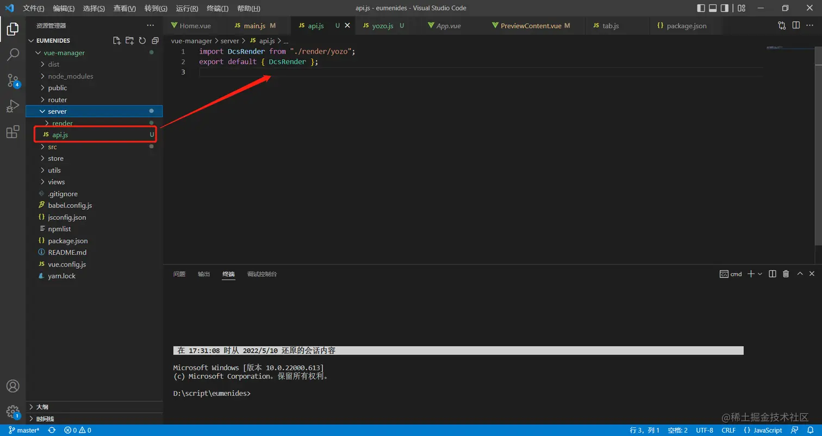Collapse all folders in explorer
This screenshot has width=822, height=436.
(155, 41)
